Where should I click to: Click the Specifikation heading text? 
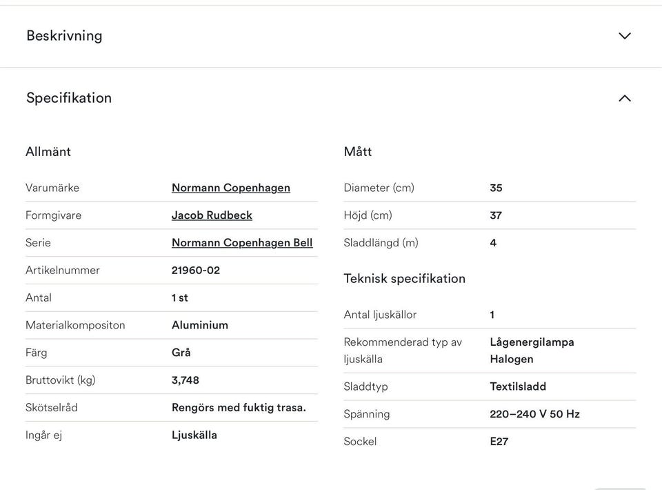[x=69, y=98]
